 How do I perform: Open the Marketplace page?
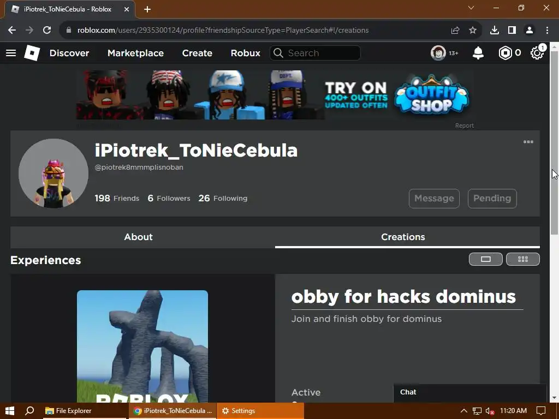135,53
